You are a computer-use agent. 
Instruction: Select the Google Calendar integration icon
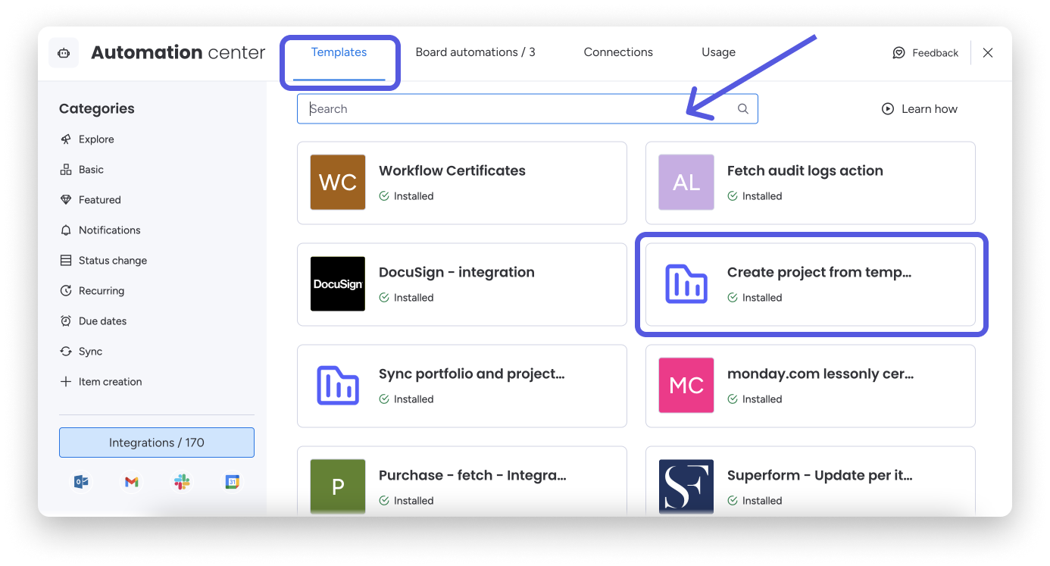point(231,481)
